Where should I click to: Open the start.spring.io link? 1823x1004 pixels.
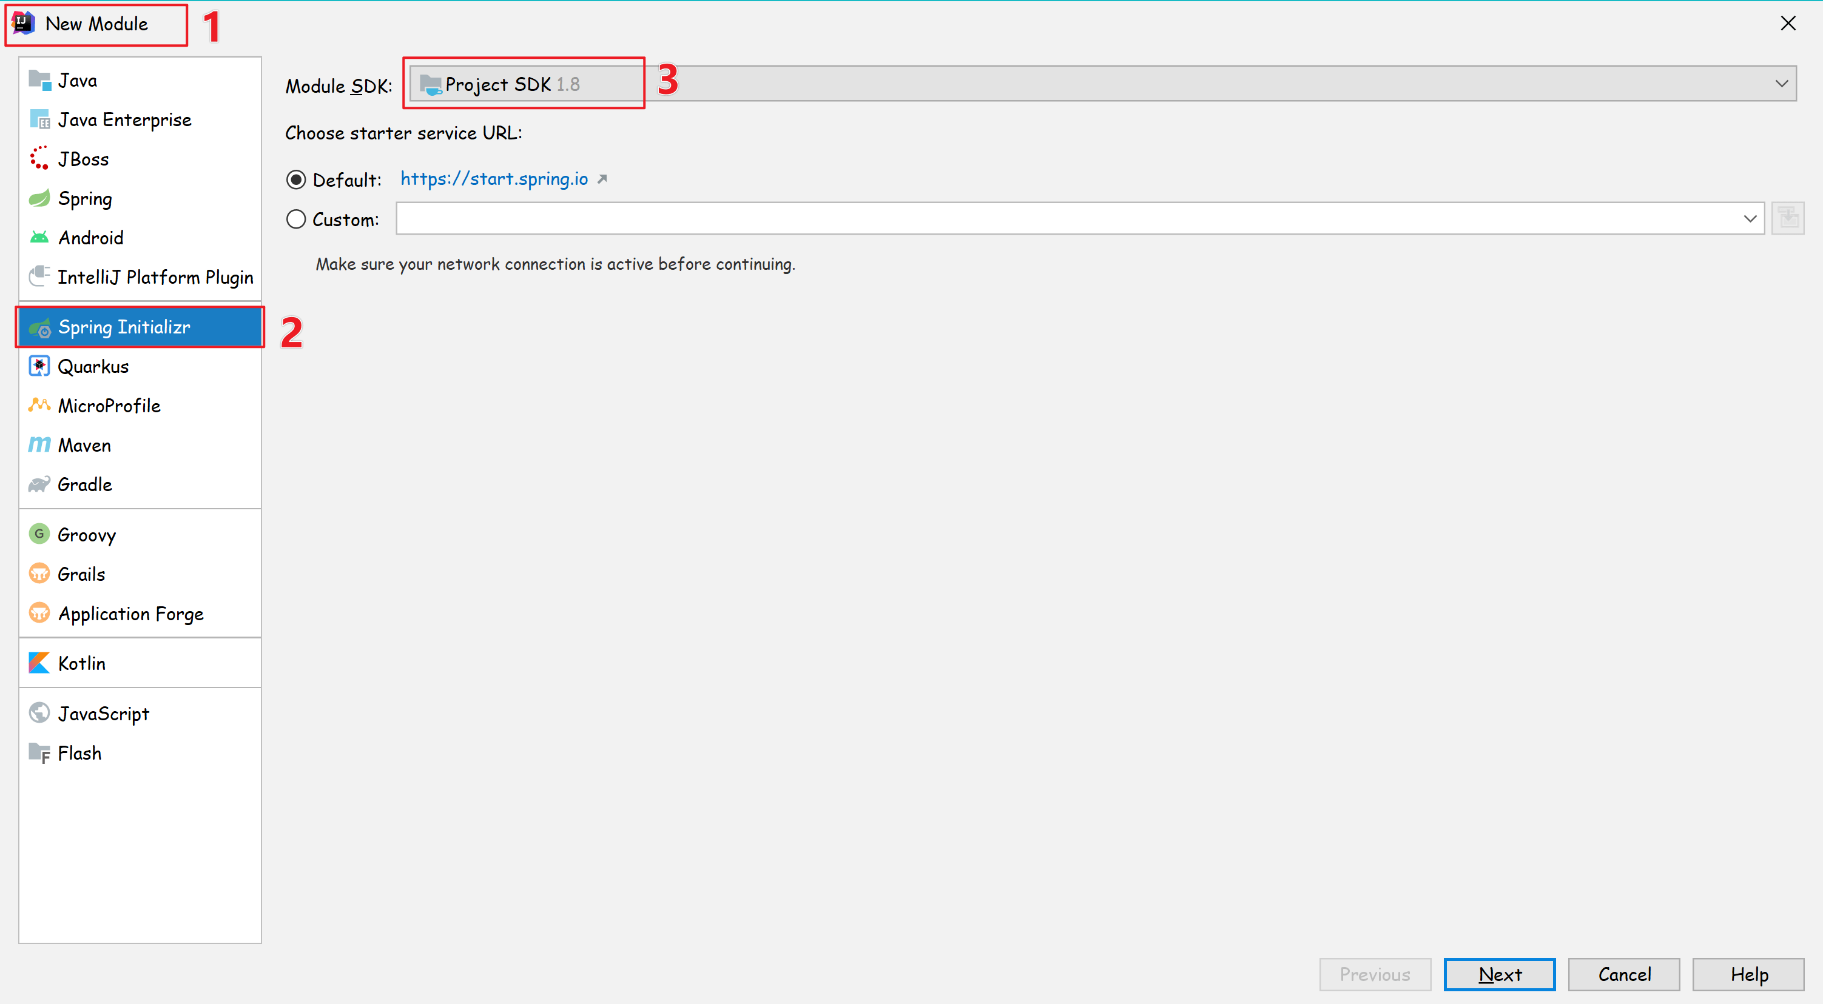[494, 179]
